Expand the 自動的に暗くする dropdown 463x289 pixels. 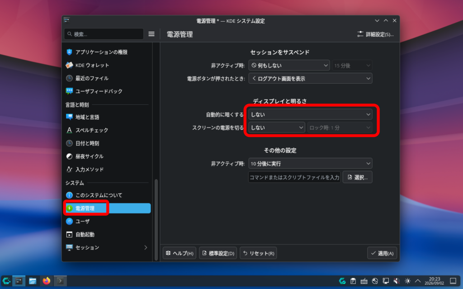point(310,114)
